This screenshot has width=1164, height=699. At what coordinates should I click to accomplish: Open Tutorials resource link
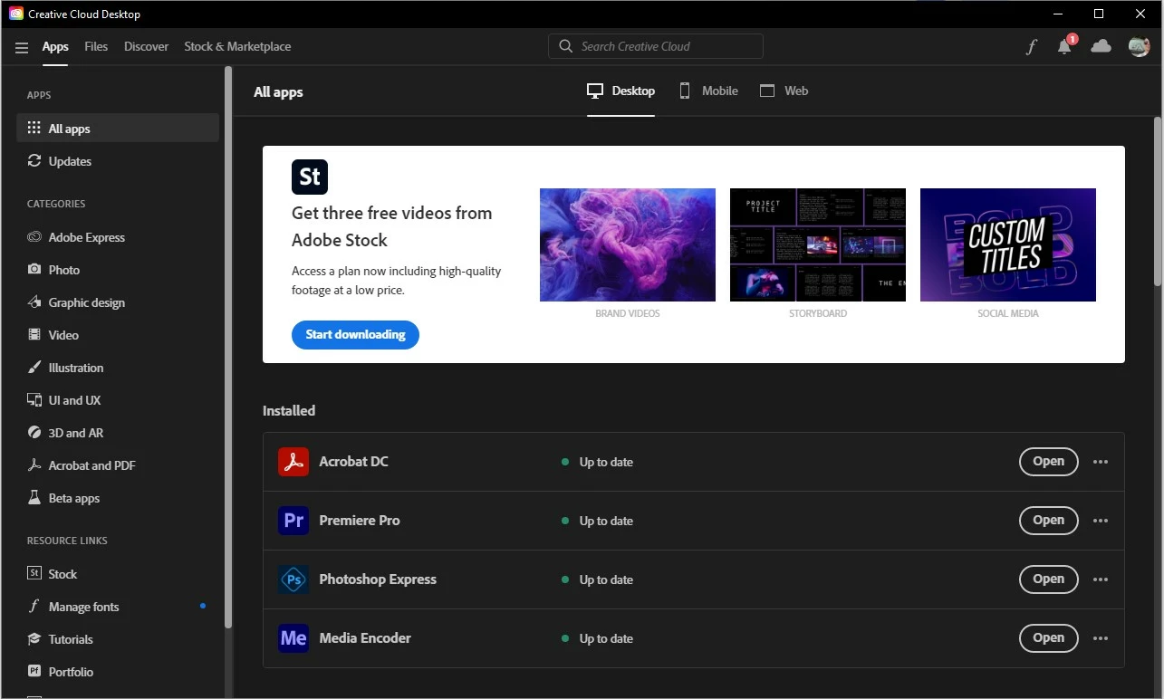[118, 639]
